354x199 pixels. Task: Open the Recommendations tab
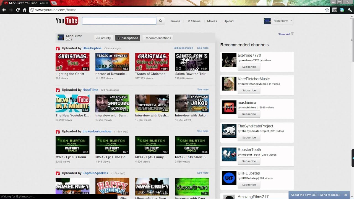158,38
